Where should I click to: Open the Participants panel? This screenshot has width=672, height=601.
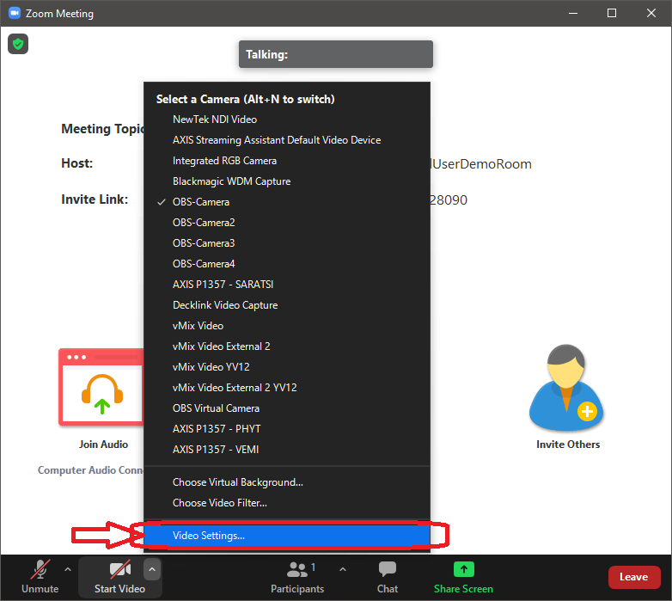click(x=297, y=577)
